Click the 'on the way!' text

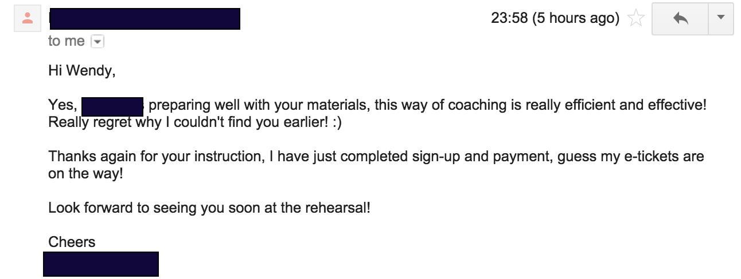(85, 174)
